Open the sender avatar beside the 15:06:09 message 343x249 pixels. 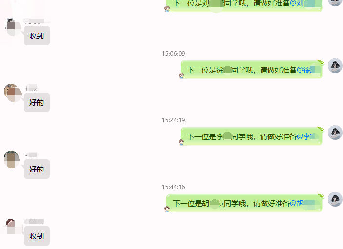[x=335, y=65]
